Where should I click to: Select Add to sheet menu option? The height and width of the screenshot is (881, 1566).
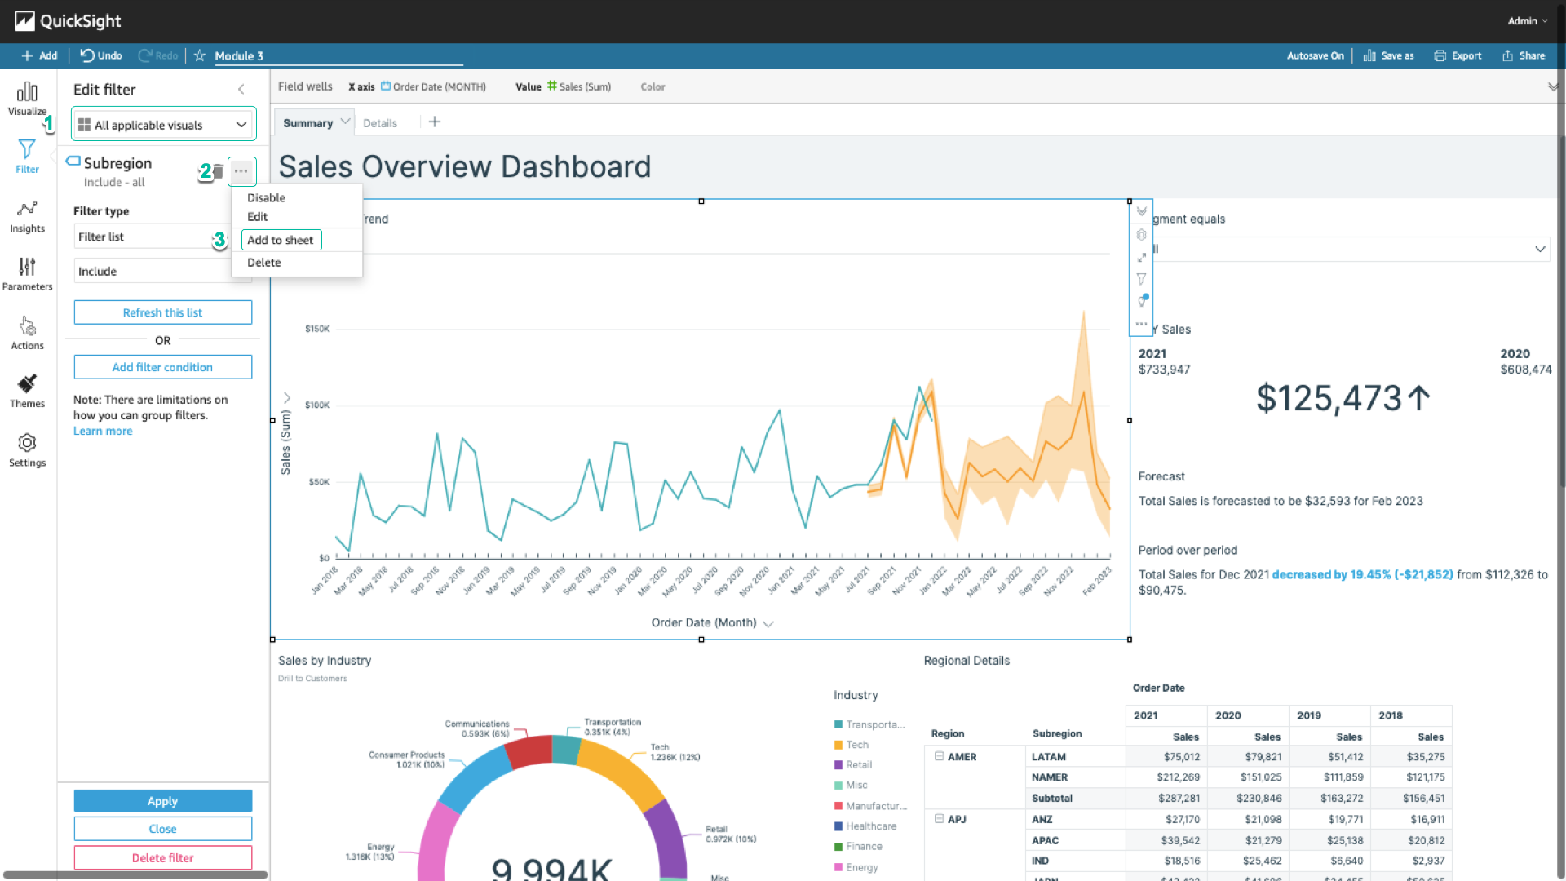(281, 240)
